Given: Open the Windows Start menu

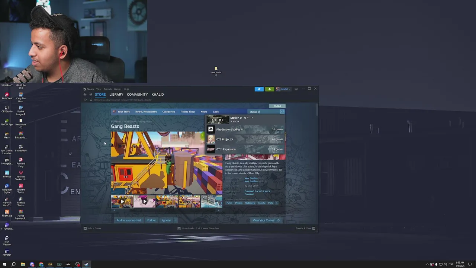Looking at the screenshot, I should point(4,264).
